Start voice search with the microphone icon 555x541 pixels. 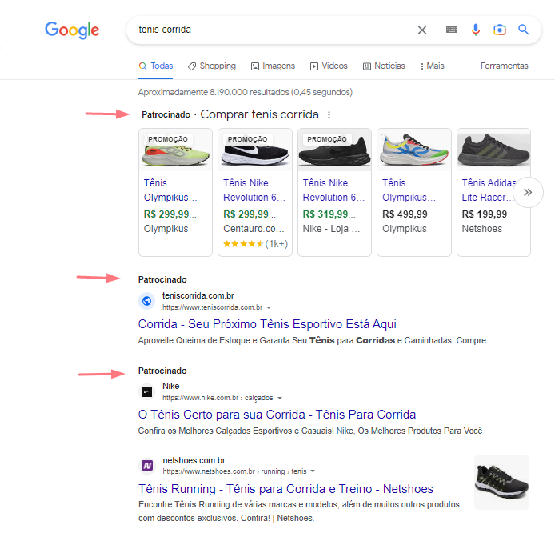point(476,30)
